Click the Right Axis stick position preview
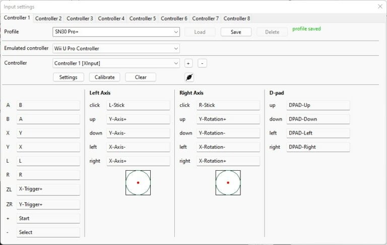 click(228, 183)
